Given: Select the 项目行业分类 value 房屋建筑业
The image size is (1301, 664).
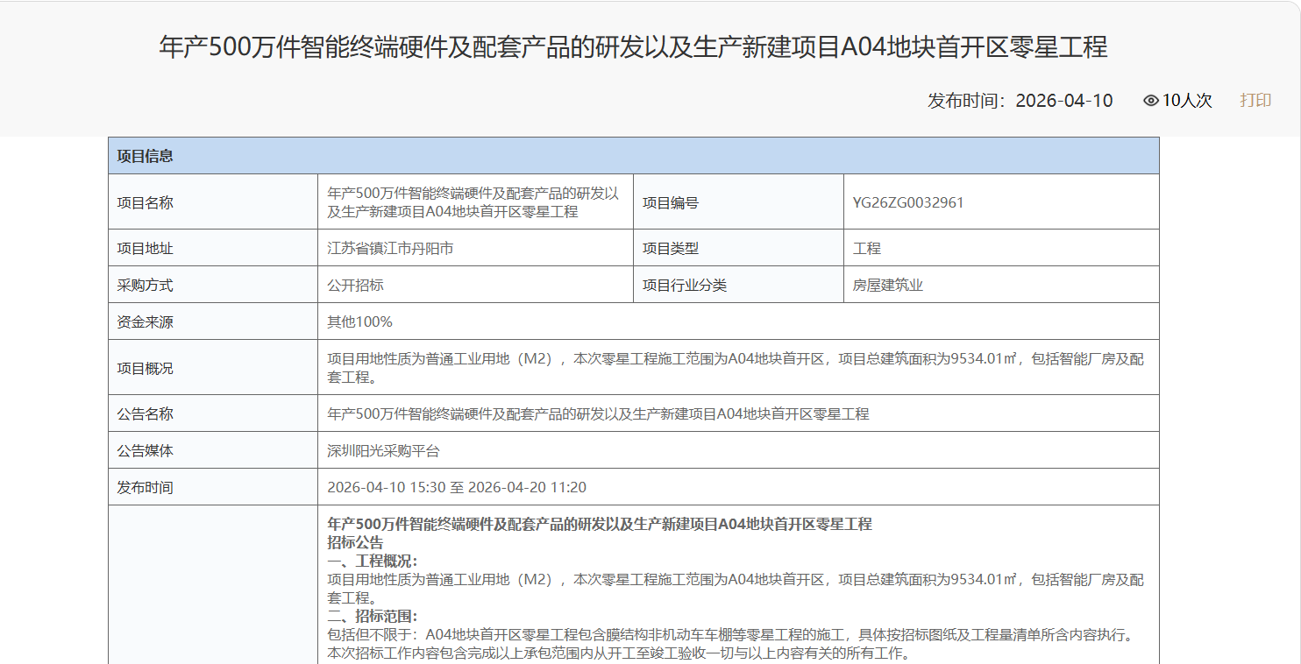Looking at the screenshot, I should pyautogui.click(x=885, y=284).
